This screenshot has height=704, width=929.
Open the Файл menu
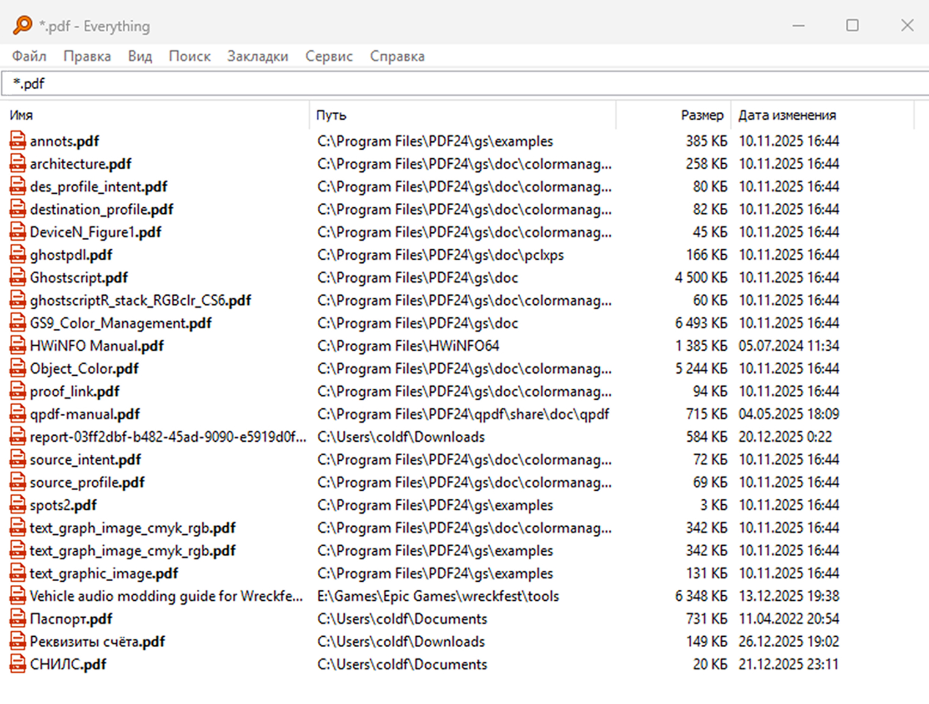(x=29, y=56)
